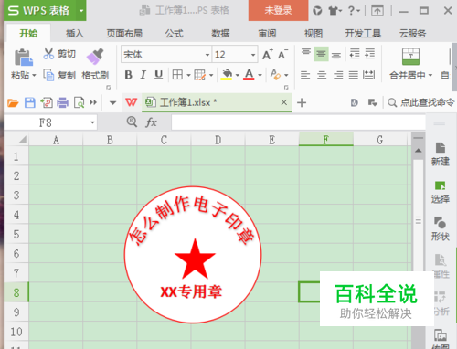
Task: Toggle underline formatting
Action: pyautogui.click(x=158, y=75)
